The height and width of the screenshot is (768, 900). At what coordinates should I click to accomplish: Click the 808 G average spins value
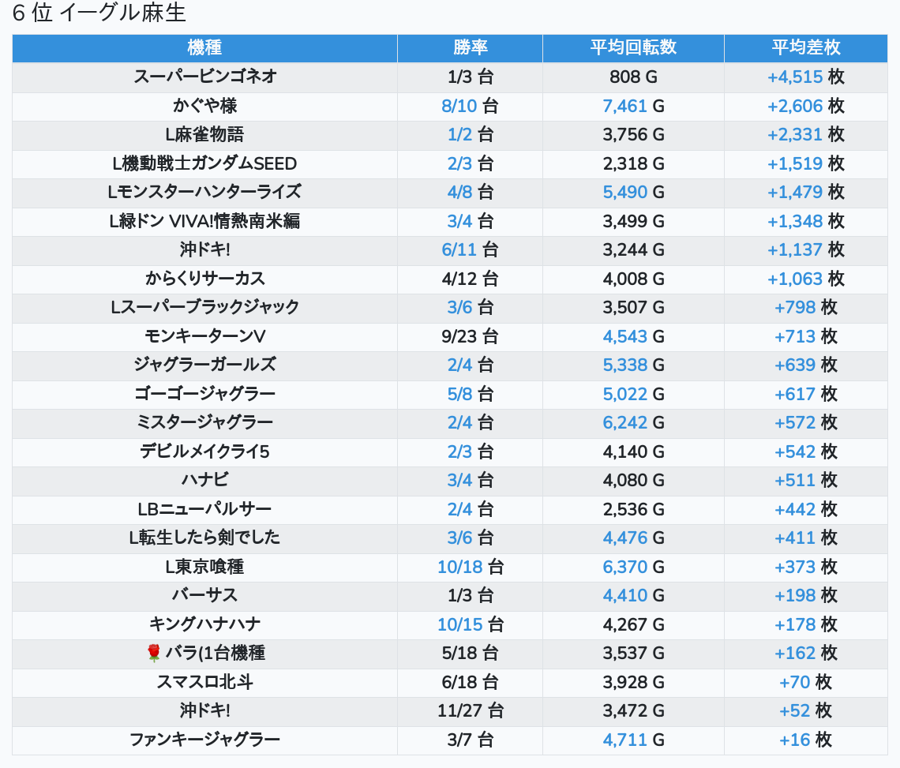coord(633,77)
